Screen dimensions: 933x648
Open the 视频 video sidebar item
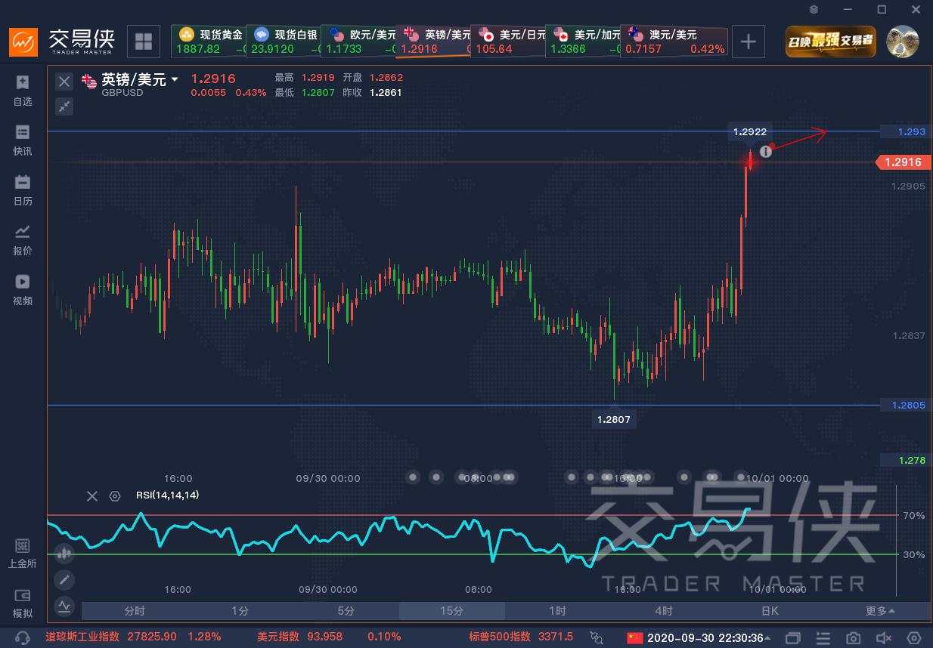pos(23,290)
